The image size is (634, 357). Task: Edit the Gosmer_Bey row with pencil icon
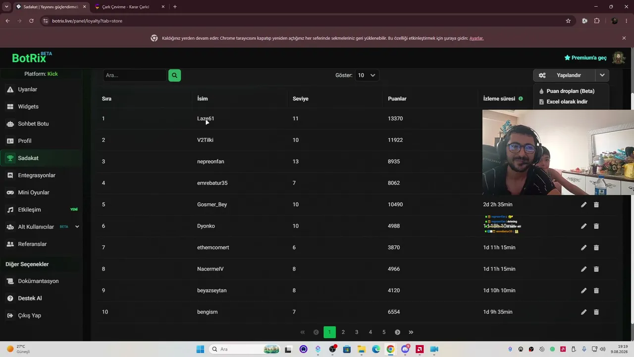coord(583,205)
